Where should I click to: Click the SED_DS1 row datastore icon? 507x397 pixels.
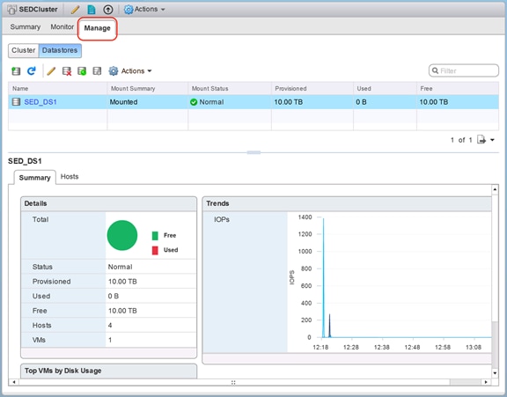click(16, 102)
